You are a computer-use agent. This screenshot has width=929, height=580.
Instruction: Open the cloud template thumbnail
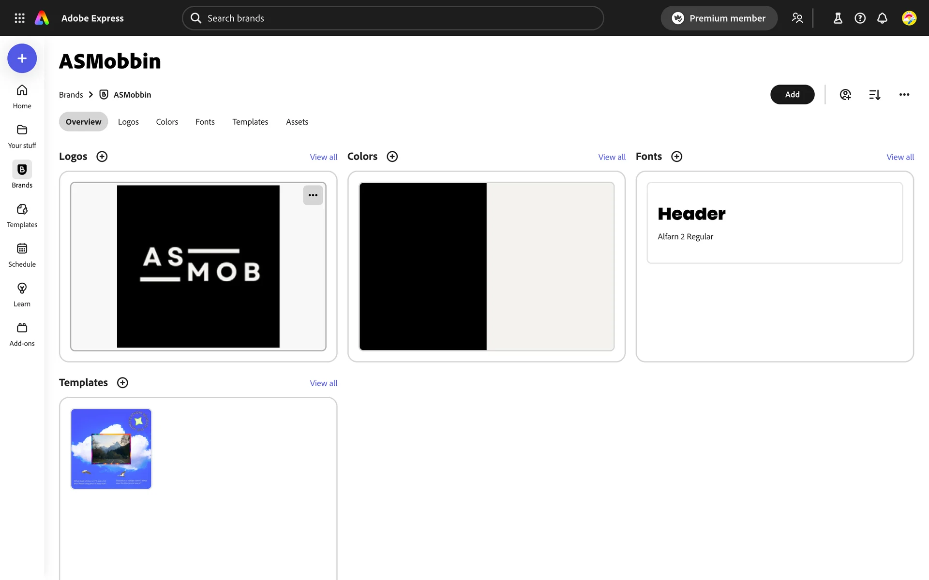[x=111, y=449]
